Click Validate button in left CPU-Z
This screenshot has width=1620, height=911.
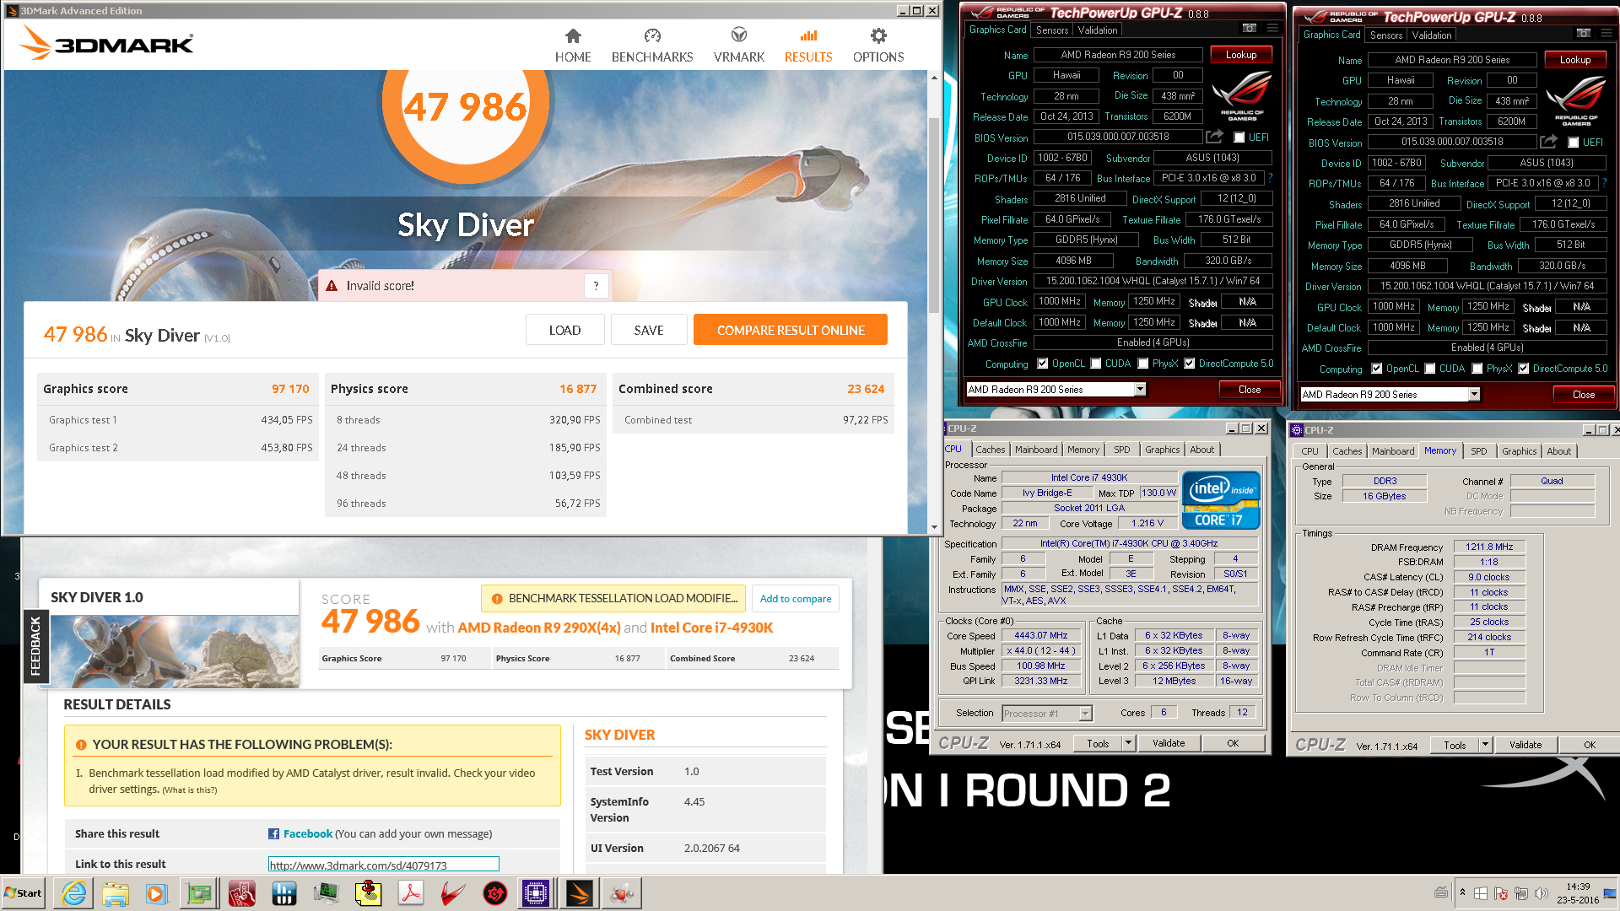pos(1169,743)
